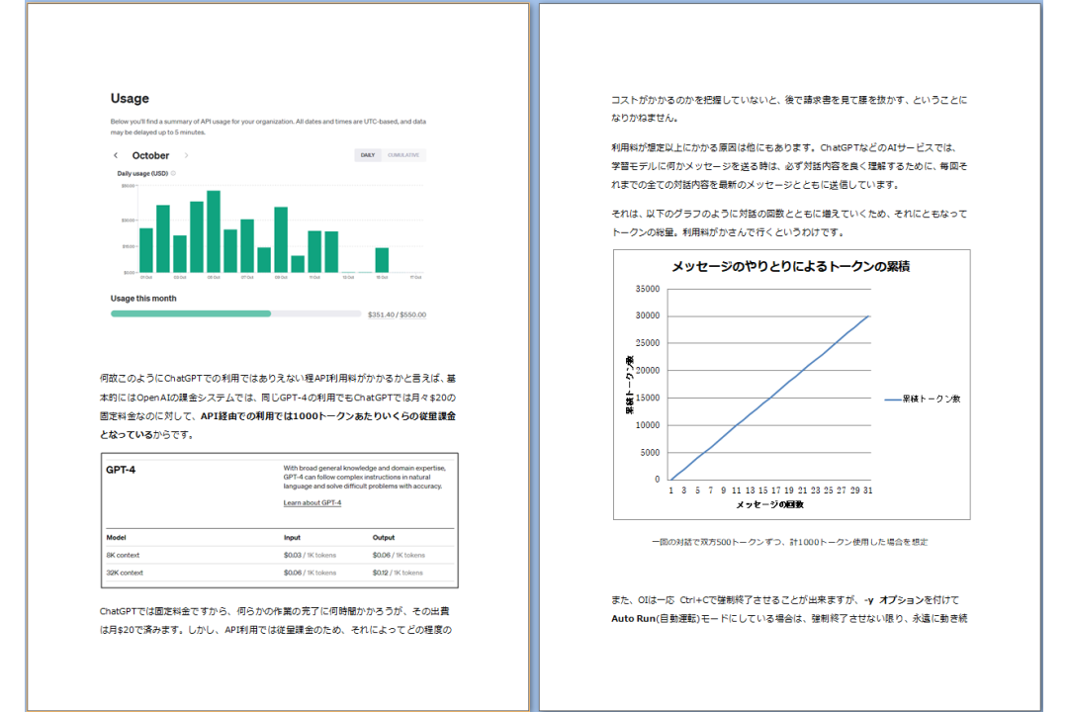Open the info icon beside Daily usage (USD)
The image size is (1068, 712).
pos(174,174)
